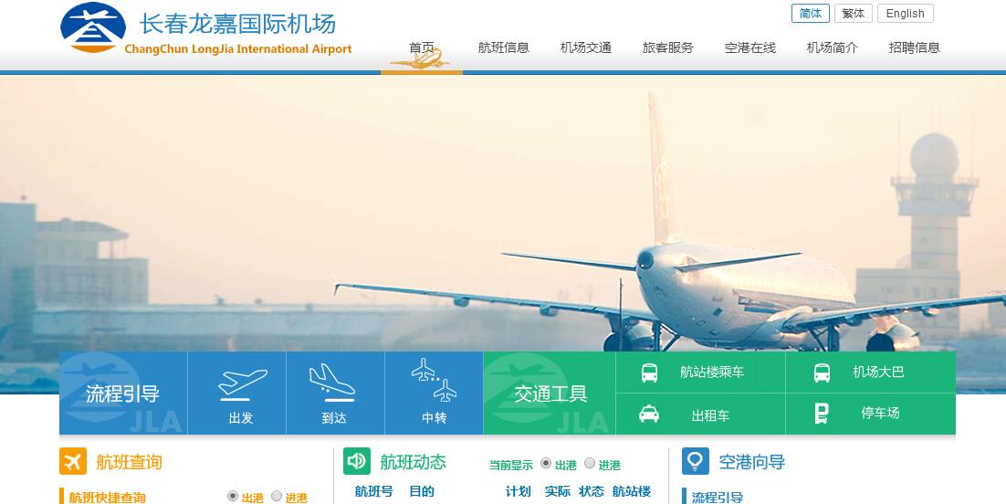Click 流程引导 subheading under 空港向导
This screenshot has height=504, width=1006.
click(718, 497)
